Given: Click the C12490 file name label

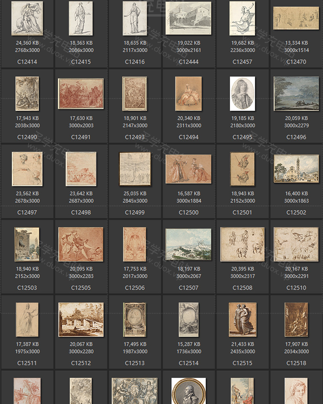Looking at the screenshot, I should [x=27, y=137].
